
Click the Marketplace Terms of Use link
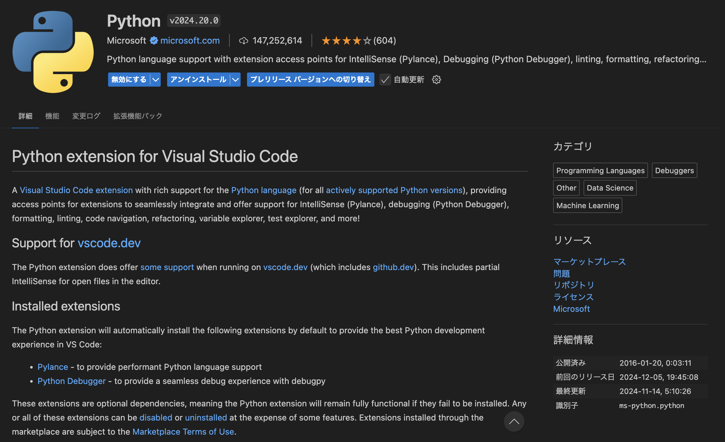coord(183,431)
